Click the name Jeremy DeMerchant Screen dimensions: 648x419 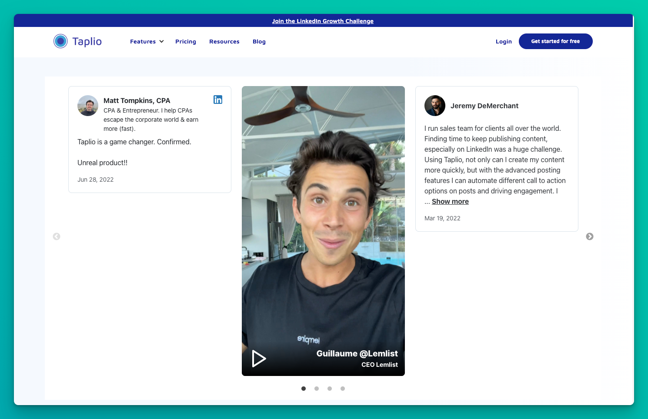(484, 106)
